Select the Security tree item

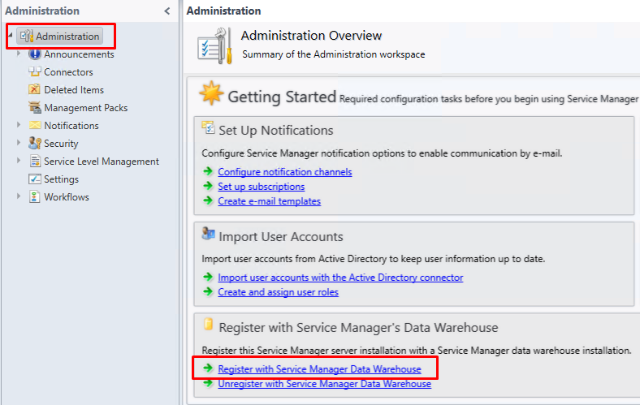pos(61,144)
